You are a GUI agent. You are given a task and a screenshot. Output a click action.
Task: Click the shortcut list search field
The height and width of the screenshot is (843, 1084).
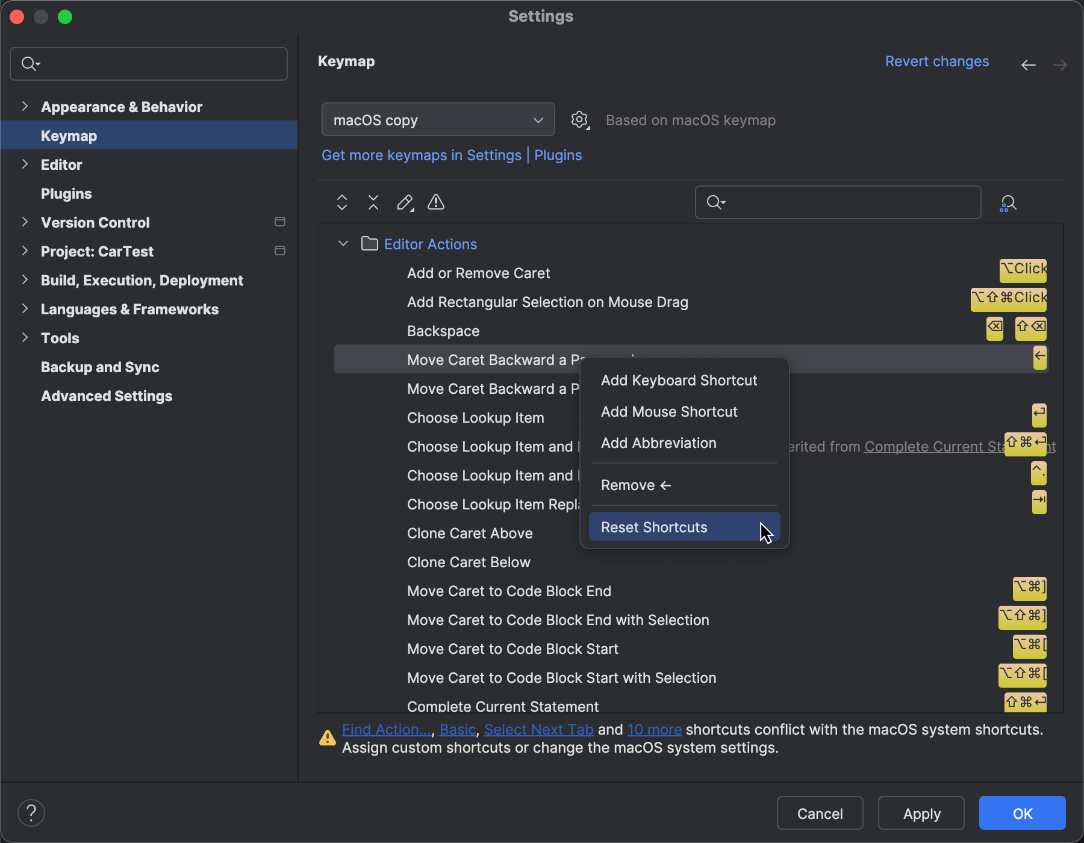[837, 202]
